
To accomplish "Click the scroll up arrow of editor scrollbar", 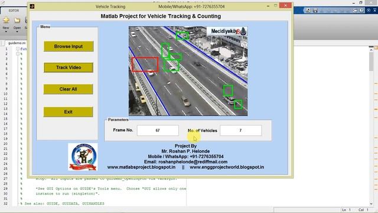I will coord(371,50).
